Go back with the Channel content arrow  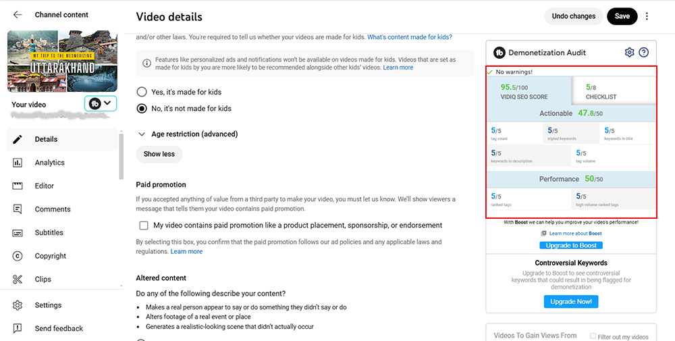click(18, 15)
